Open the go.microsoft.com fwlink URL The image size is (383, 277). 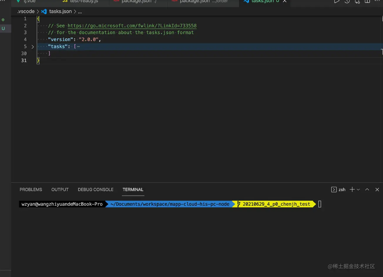(132, 26)
